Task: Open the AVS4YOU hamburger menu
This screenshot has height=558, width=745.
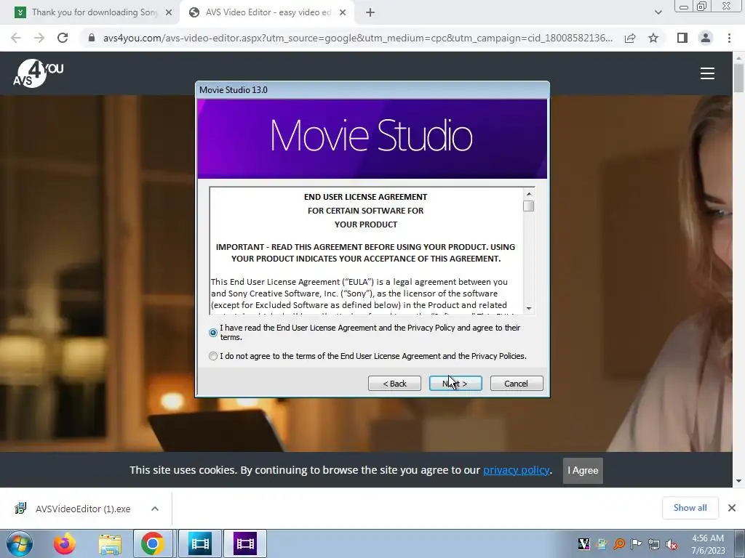Action: 707,73
